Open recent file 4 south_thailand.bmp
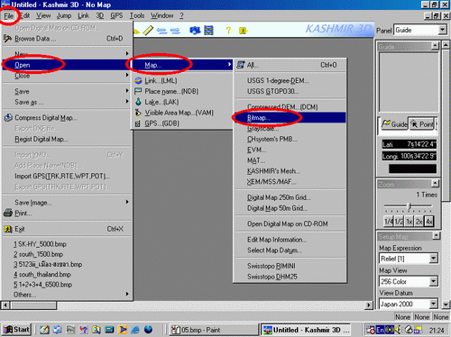The image size is (451, 337). click(67, 275)
